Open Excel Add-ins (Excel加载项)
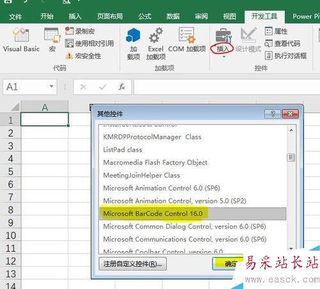Screen dimensions: 320x289 point(156,44)
